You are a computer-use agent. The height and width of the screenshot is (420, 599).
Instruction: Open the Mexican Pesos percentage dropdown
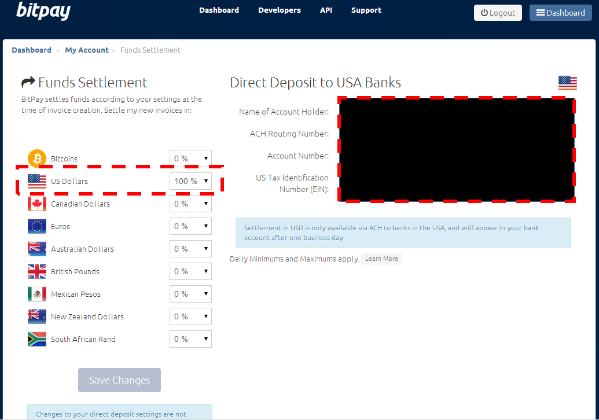(x=190, y=294)
